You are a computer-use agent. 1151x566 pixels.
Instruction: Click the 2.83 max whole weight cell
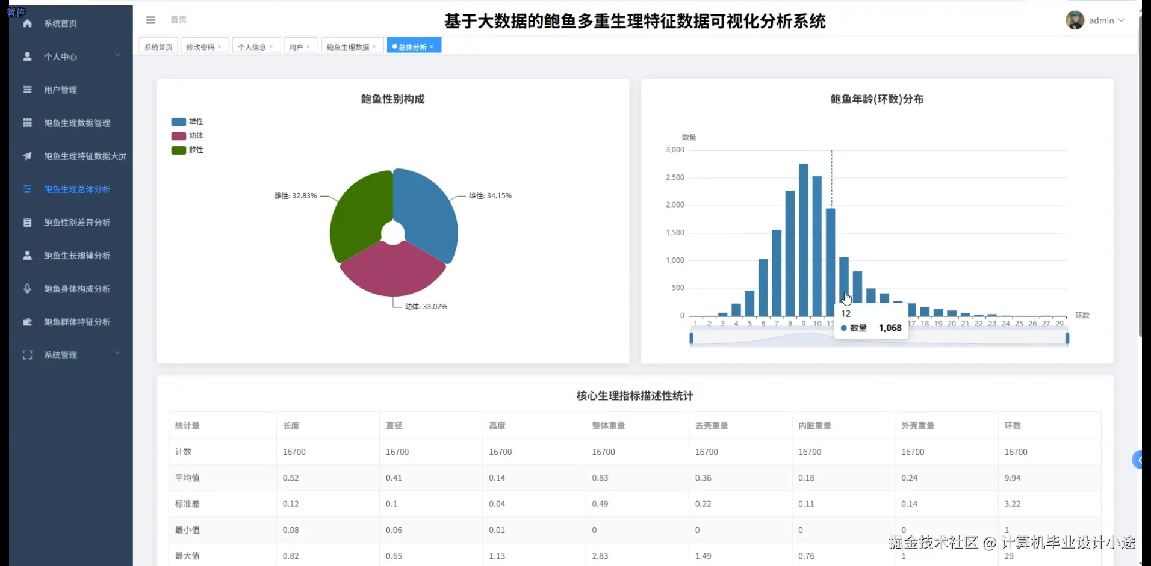[600, 556]
